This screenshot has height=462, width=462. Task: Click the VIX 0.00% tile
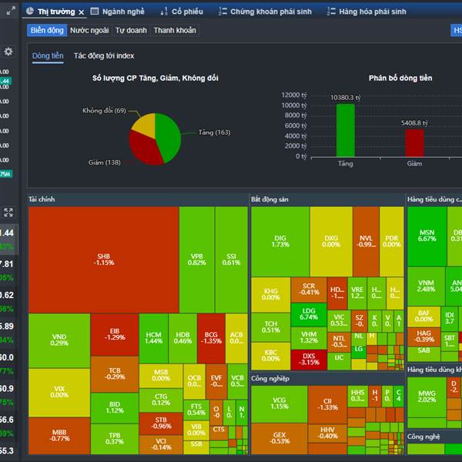(59, 393)
